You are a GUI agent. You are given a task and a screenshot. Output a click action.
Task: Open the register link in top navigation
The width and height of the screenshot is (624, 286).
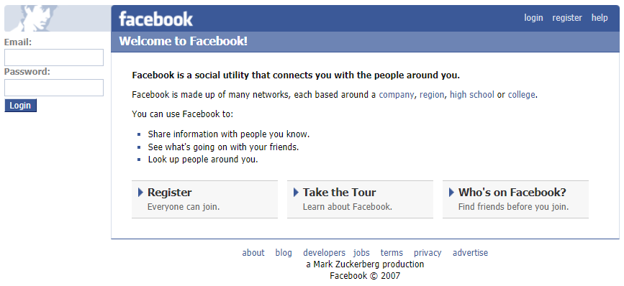pyautogui.click(x=567, y=18)
